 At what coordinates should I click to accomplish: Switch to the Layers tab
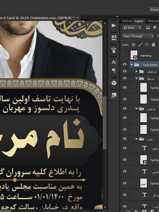pos(139,21)
